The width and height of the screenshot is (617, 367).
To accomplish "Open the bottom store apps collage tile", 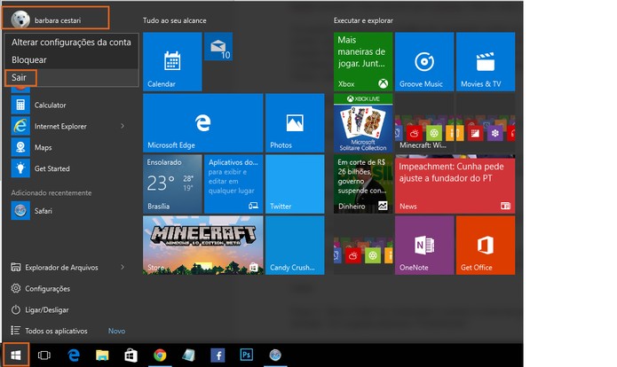I will (363, 246).
